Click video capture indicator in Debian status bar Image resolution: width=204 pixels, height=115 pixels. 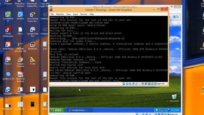tap(146, 84)
